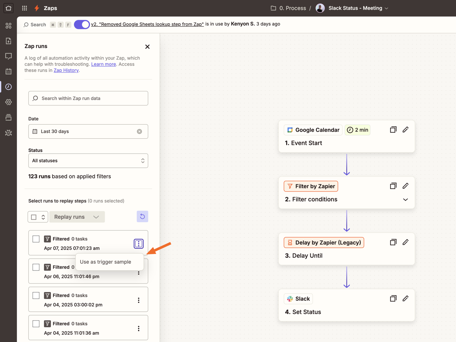
Task: Close the Zap runs panel
Action: pyautogui.click(x=147, y=47)
